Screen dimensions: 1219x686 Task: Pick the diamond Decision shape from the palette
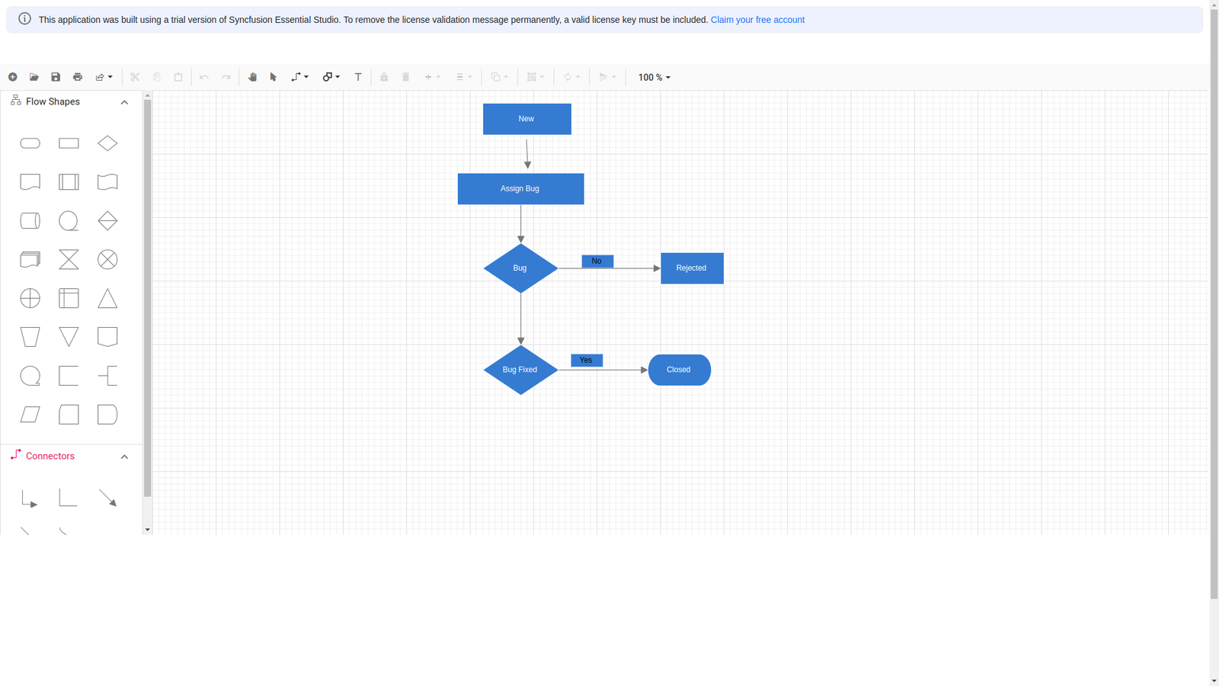[x=107, y=143]
